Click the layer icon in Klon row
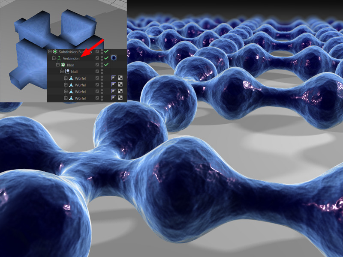This screenshot has height=257, width=343. point(97,65)
